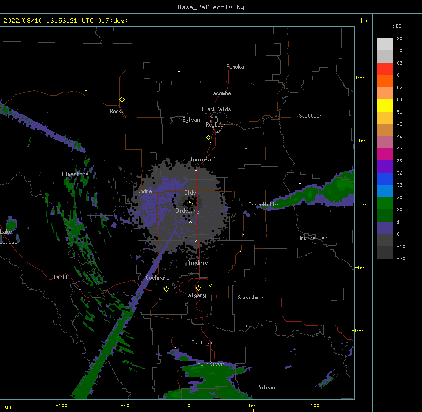Click the Limestone label
422x412 pixels.
[75, 174]
